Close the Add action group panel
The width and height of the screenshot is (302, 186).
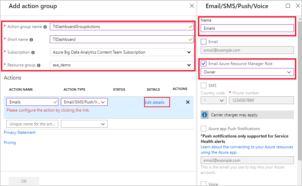[192, 6]
